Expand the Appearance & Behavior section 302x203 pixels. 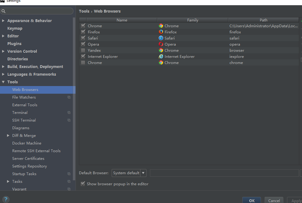pos(3,21)
